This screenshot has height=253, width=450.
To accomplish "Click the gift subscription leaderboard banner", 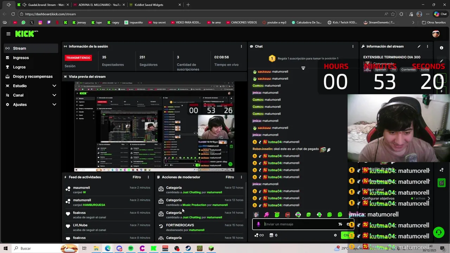I will click(303, 58).
